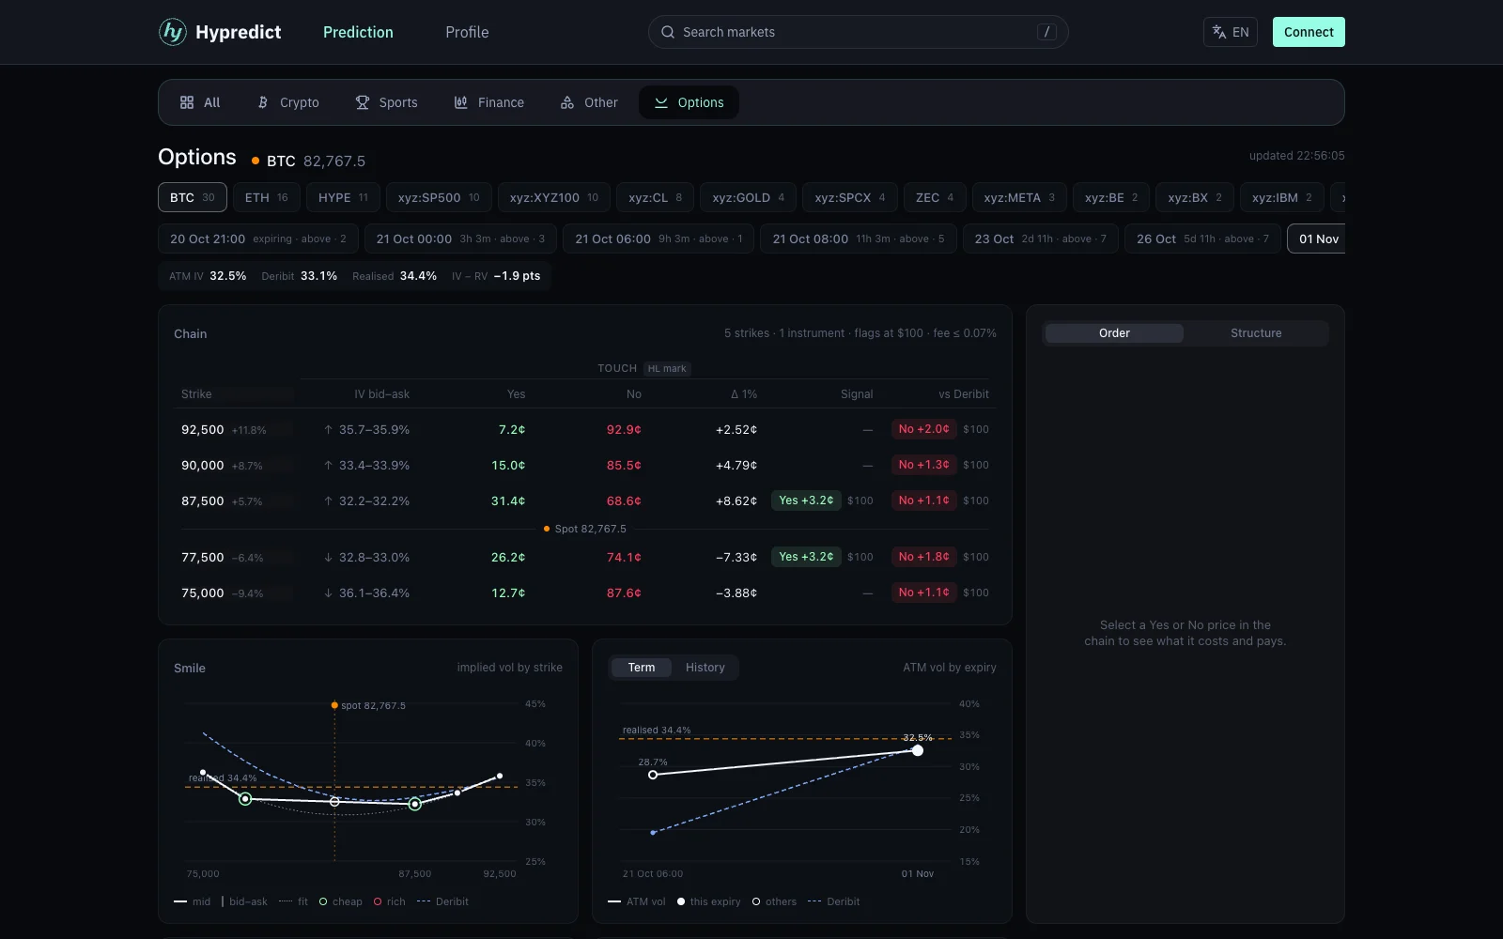Click the Connect wallet button
This screenshot has width=1503, height=939.
pos(1309,32)
